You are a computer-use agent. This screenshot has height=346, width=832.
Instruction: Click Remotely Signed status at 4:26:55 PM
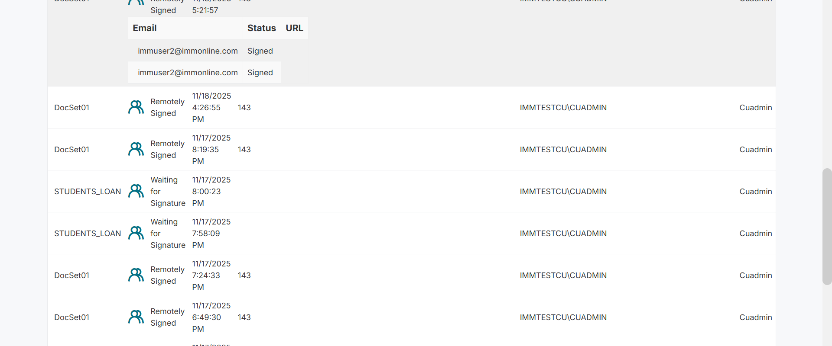pos(167,107)
